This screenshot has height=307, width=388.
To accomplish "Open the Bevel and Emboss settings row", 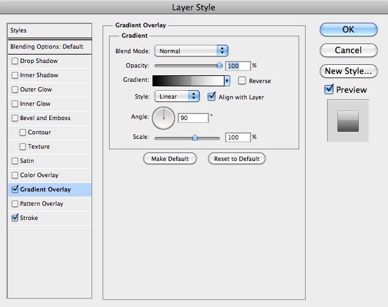I will click(x=49, y=118).
